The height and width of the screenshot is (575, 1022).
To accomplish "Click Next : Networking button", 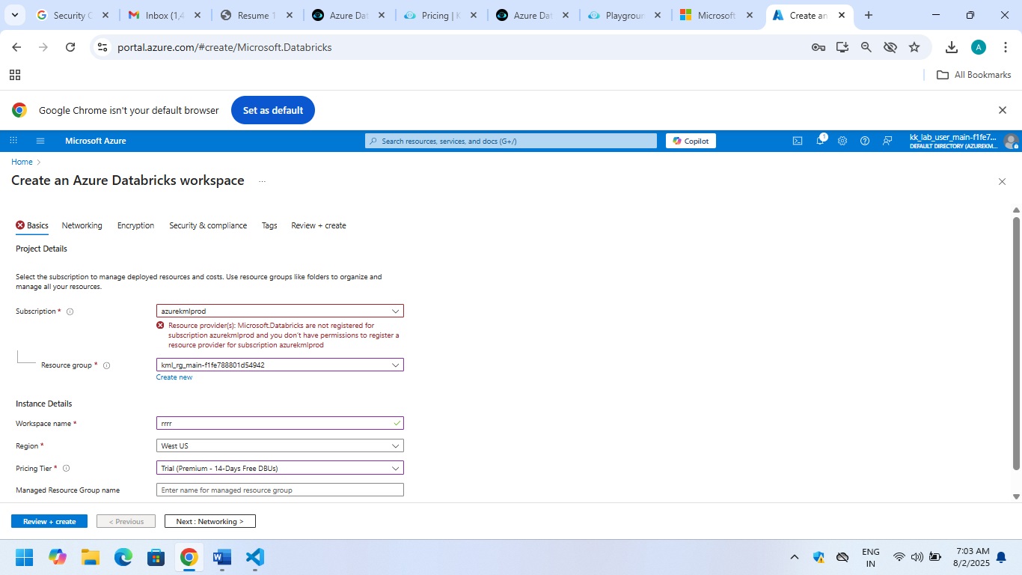I will (210, 521).
